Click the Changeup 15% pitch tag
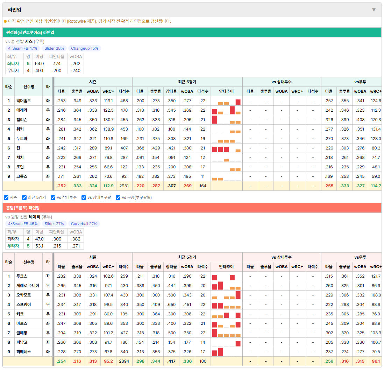This screenshot has height=370, width=384. click(85, 48)
